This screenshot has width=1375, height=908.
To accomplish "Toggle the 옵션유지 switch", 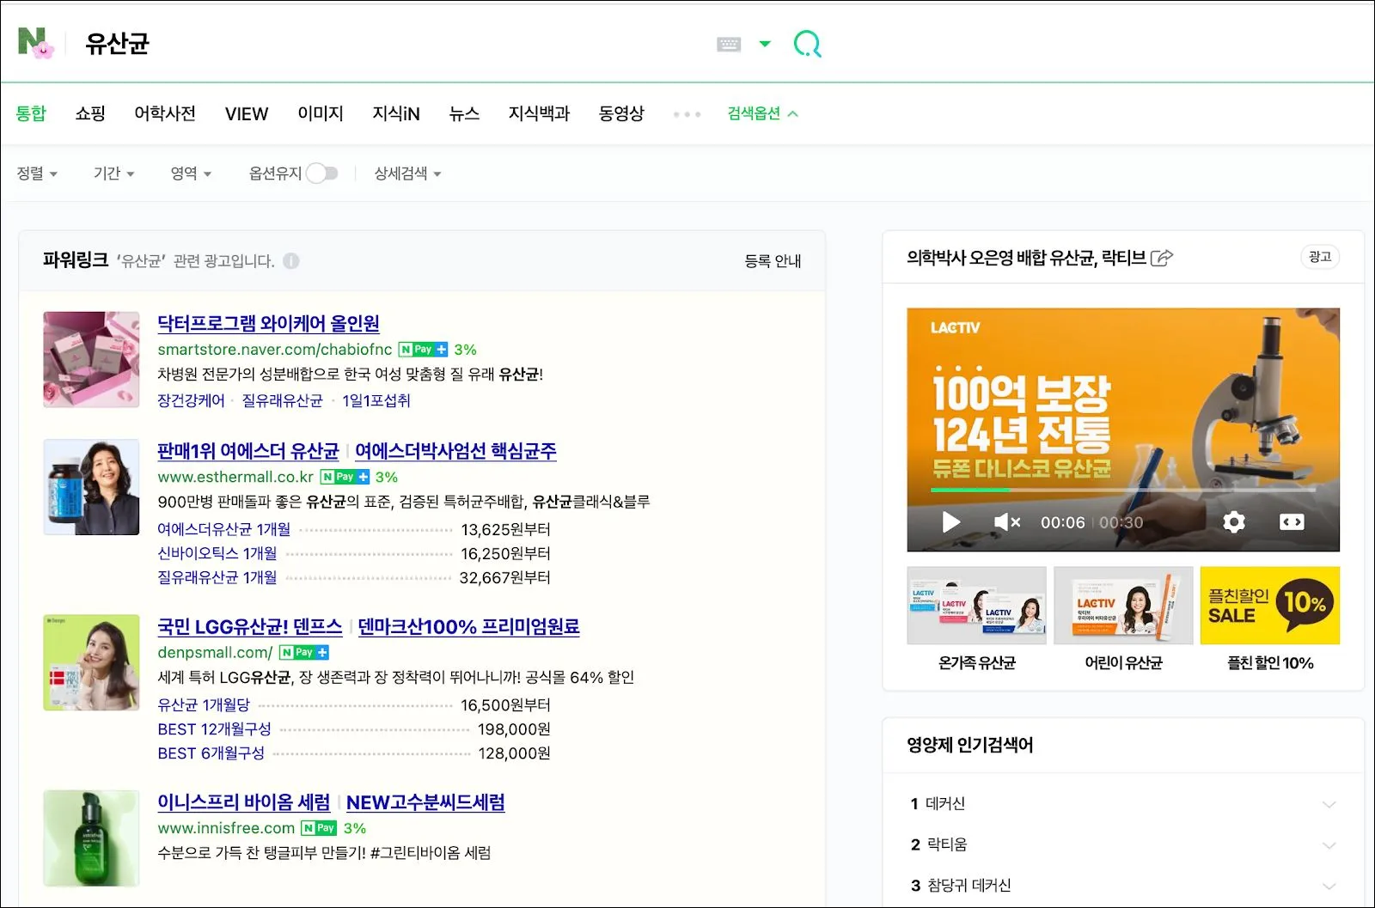I will pyautogui.click(x=322, y=174).
